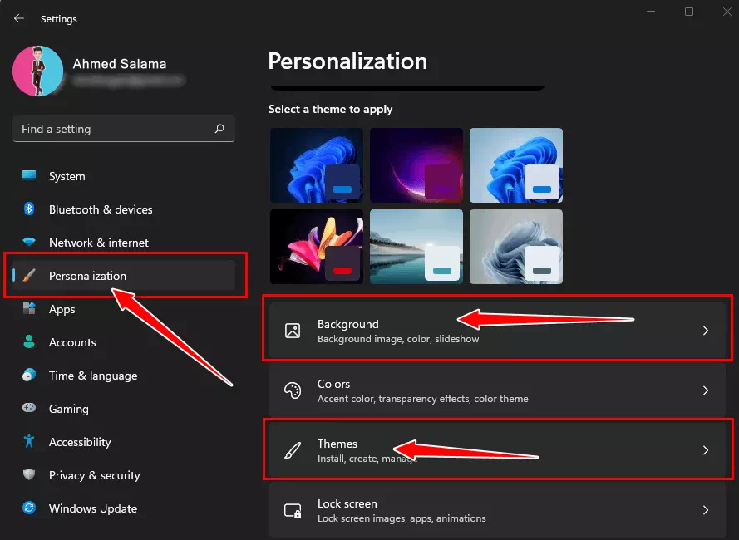Click the Time & language clock icon
The width and height of the screenshot is (739, 540).
pos(29,375)
